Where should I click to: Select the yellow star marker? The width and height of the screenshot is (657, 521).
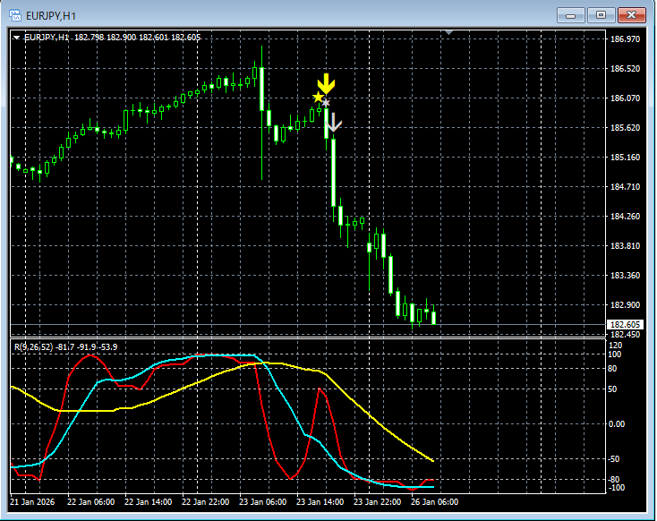tap(318, 97)
